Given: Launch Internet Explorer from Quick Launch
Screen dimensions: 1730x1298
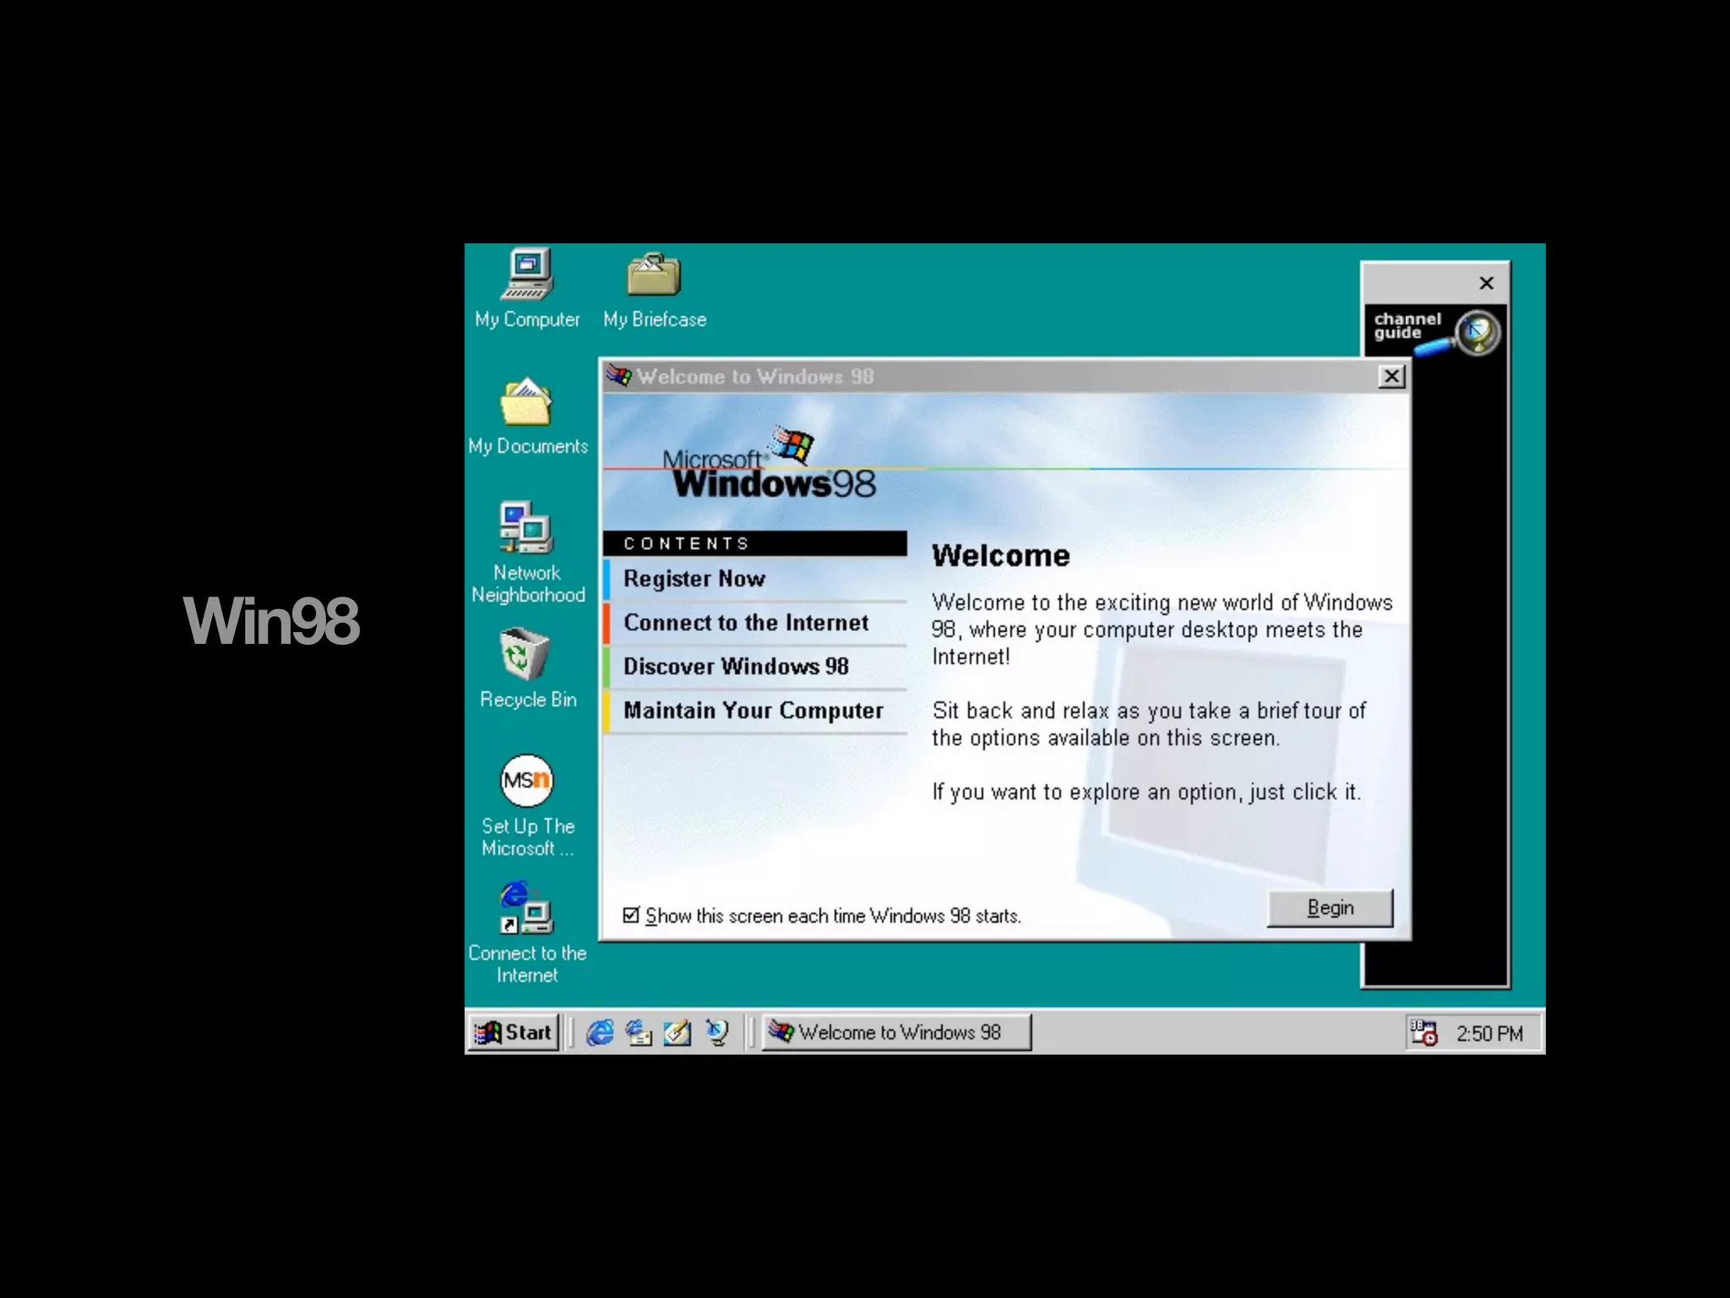Looking at the screenshot, I should (600, 1033).
